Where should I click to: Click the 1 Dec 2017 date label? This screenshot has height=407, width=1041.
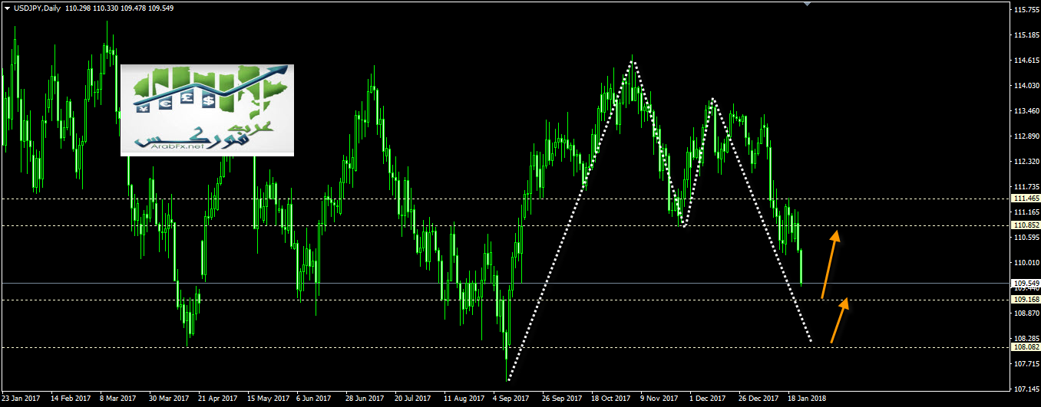(707, 399)
